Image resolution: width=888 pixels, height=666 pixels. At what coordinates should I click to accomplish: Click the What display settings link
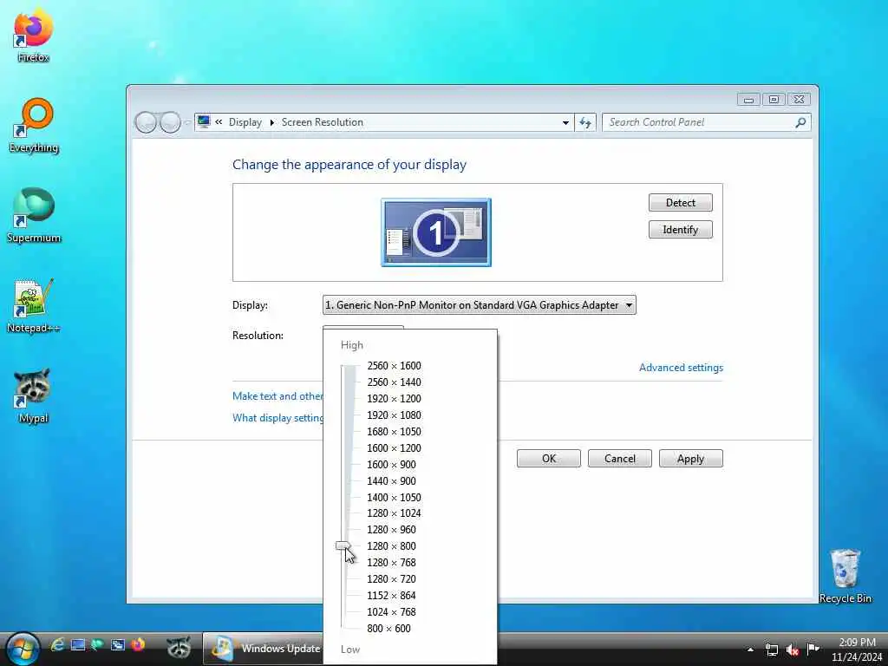coord(278,418)
